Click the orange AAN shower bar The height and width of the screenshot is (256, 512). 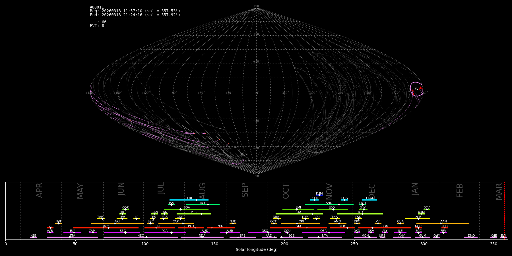(443, 223)
